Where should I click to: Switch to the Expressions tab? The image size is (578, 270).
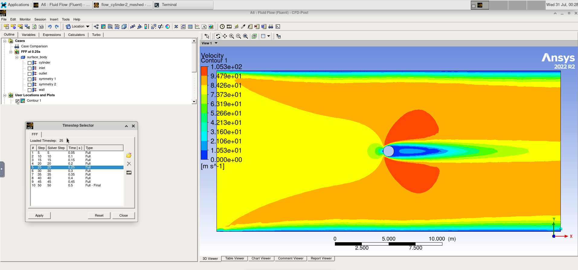pos(52,35)
